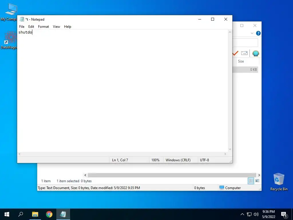This screenshot has height=220, width=293.
Task: Click the "shutdo" text in Notepad
Action: coord(25,32)
